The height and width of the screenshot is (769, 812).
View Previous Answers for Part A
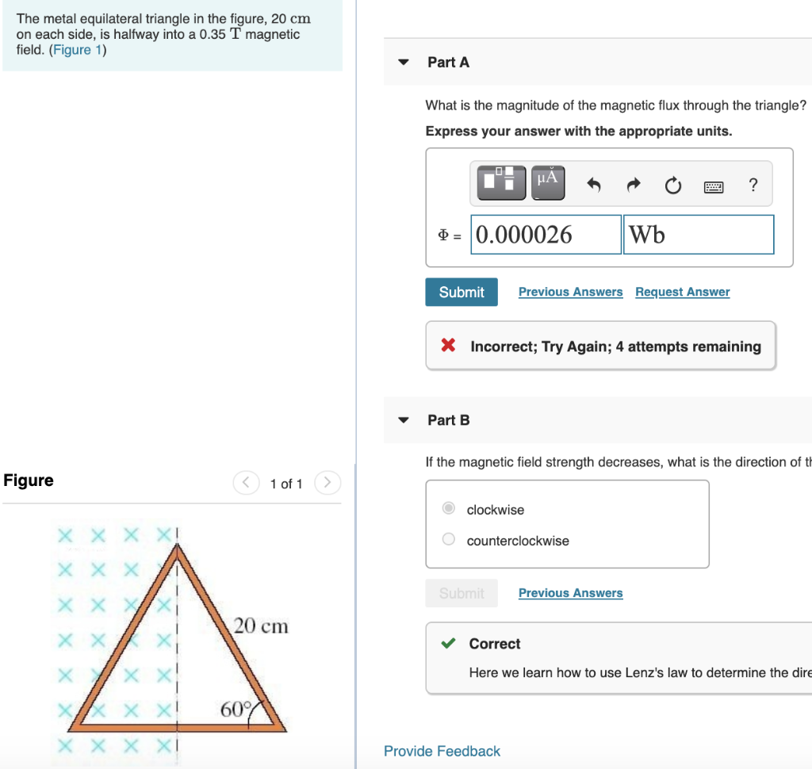(570, 292)
